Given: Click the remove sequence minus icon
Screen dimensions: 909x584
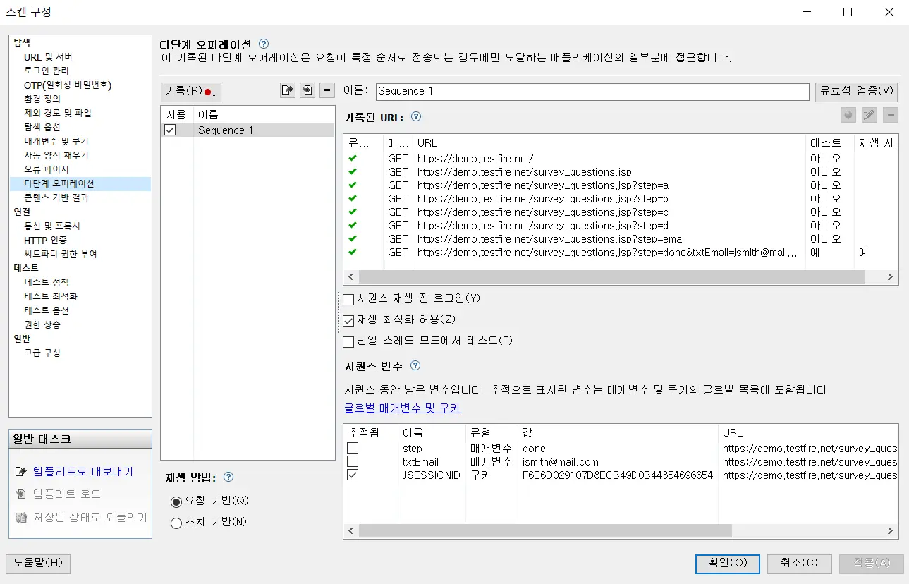Looking at the screenshot, I should (327, 90).
